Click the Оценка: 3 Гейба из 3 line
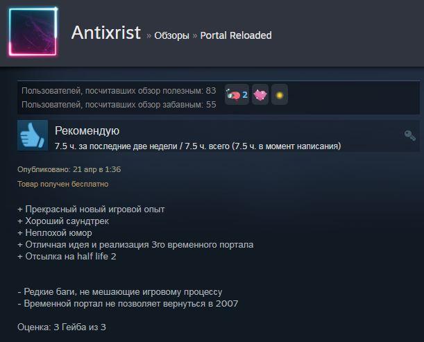This screenshot has height=342, width=424. coord(62,327)
